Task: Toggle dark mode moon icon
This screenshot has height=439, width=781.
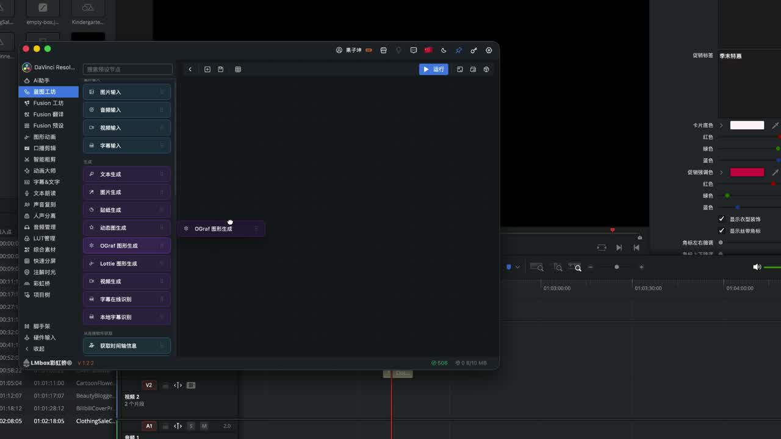Action: pyautogui.click(x=444, y=50)
